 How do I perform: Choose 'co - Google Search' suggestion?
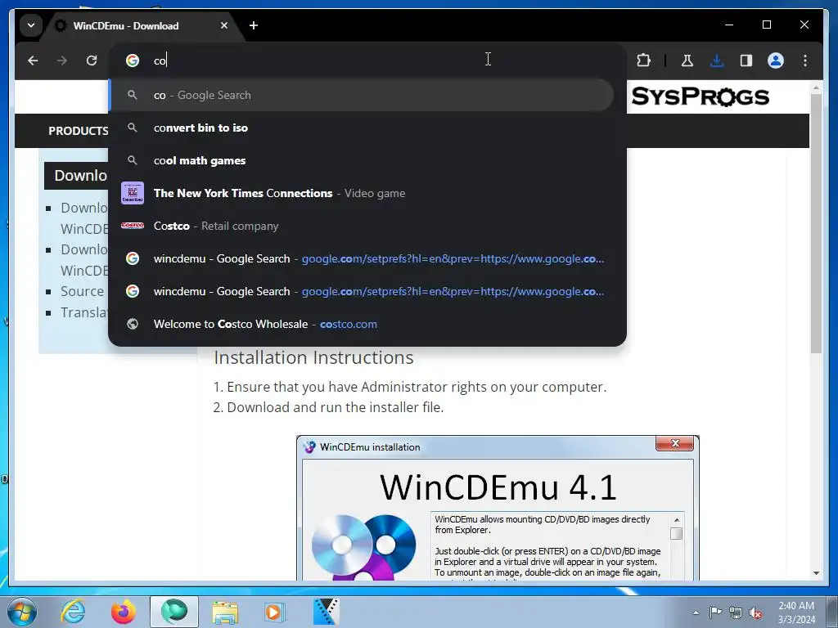(x=361, y=95)
